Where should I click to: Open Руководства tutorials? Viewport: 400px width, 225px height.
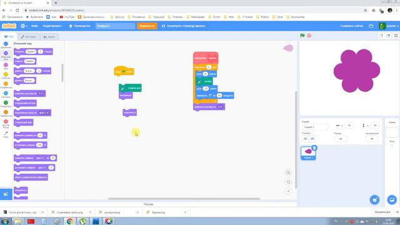[80, 26]
